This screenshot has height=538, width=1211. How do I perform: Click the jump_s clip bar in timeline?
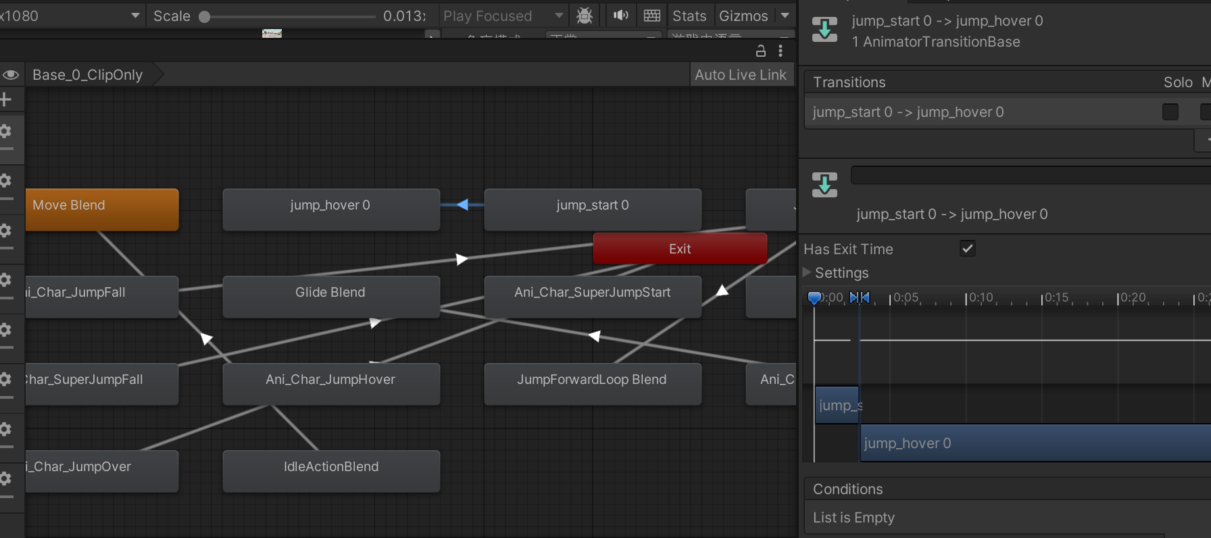click(x=837, y=405)
